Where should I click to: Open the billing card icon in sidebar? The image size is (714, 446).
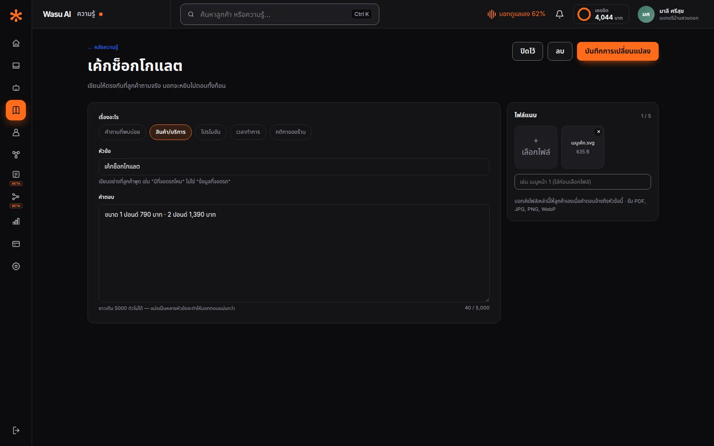click(16, 244)
